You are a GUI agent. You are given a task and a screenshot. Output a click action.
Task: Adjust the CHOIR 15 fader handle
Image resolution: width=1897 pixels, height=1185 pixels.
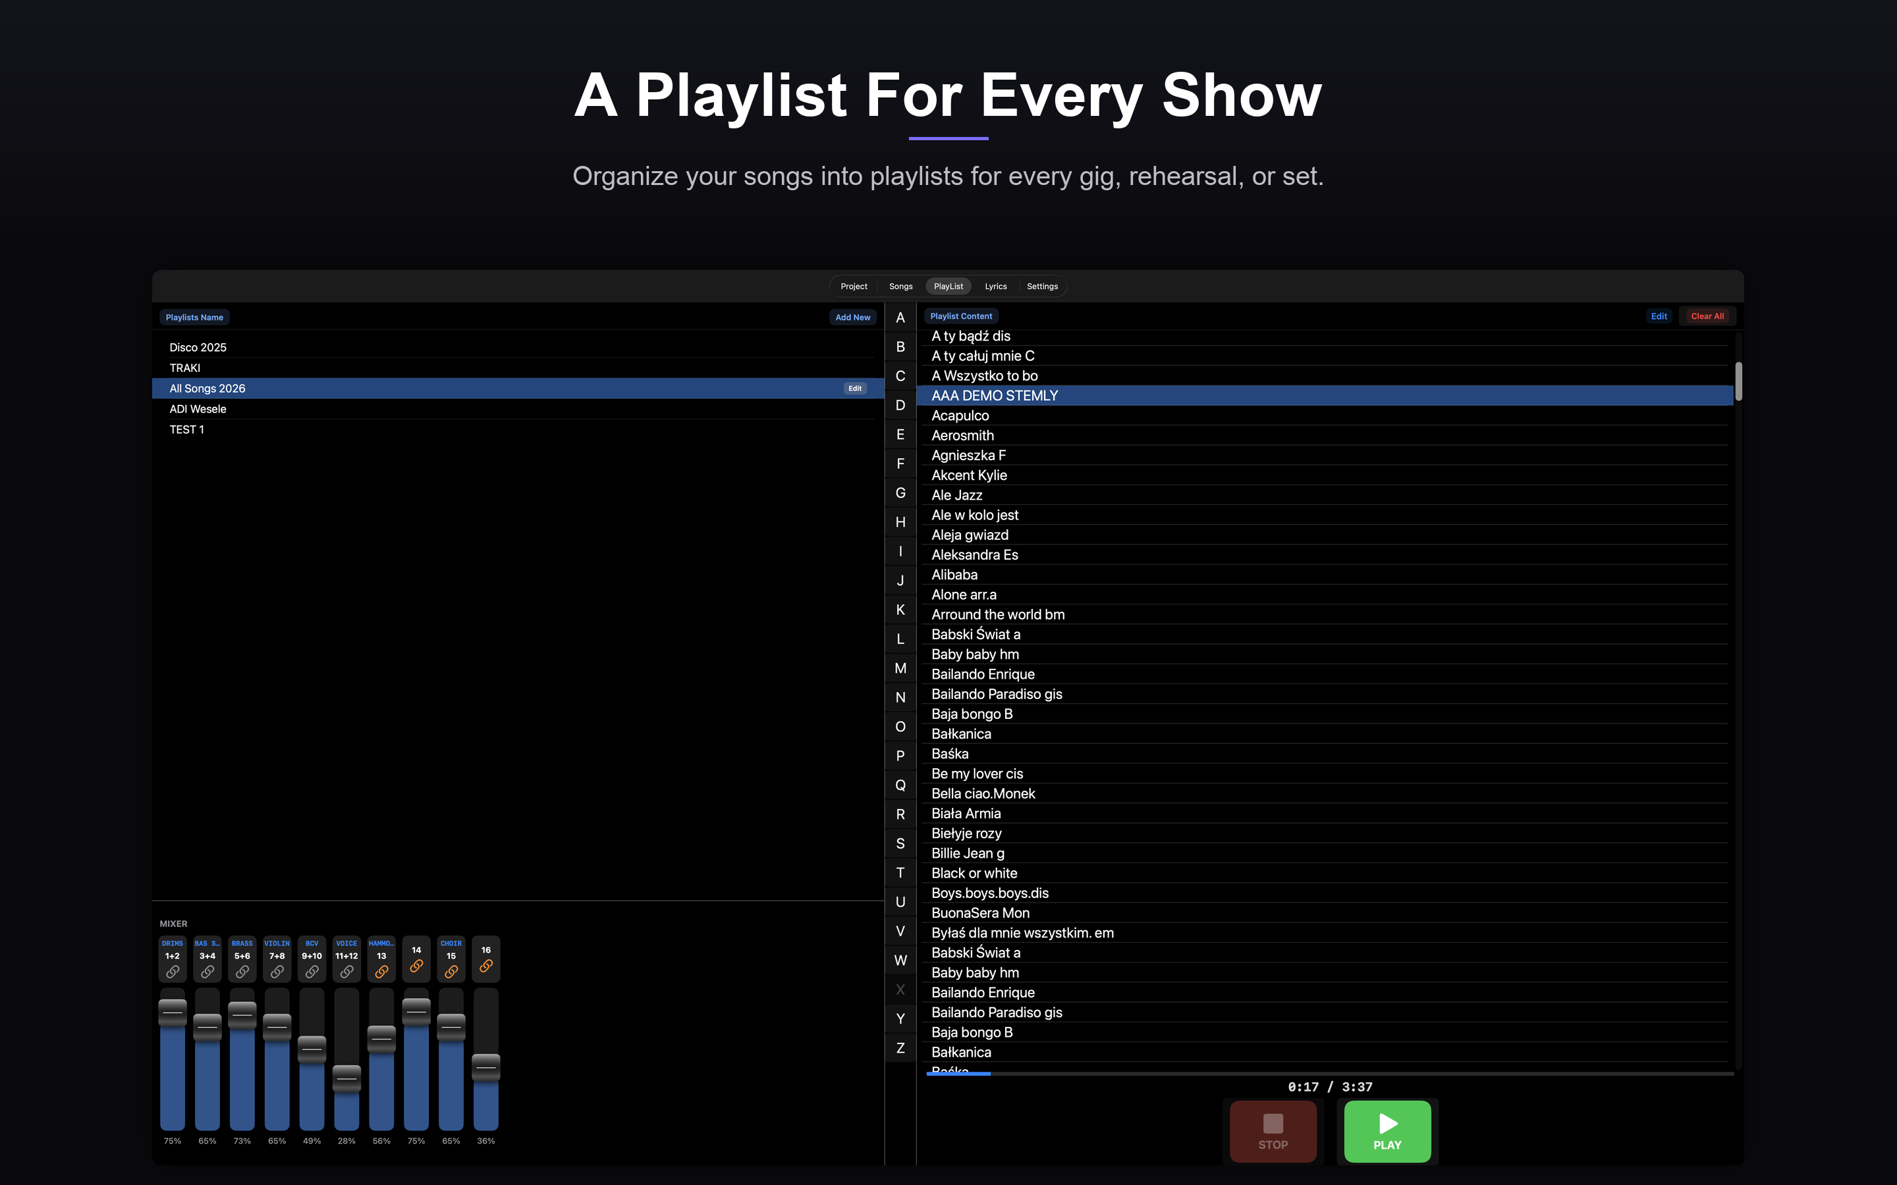[x=451, y=1027]
